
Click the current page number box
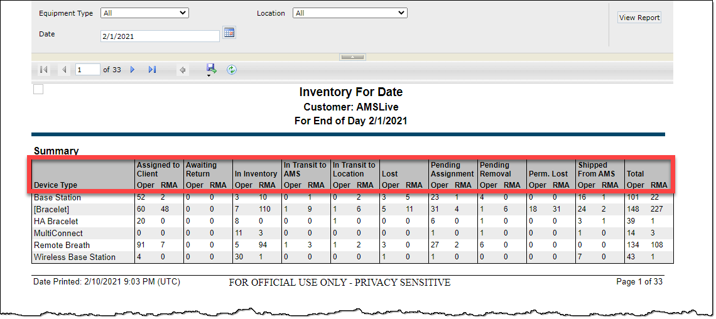point(87,70)
